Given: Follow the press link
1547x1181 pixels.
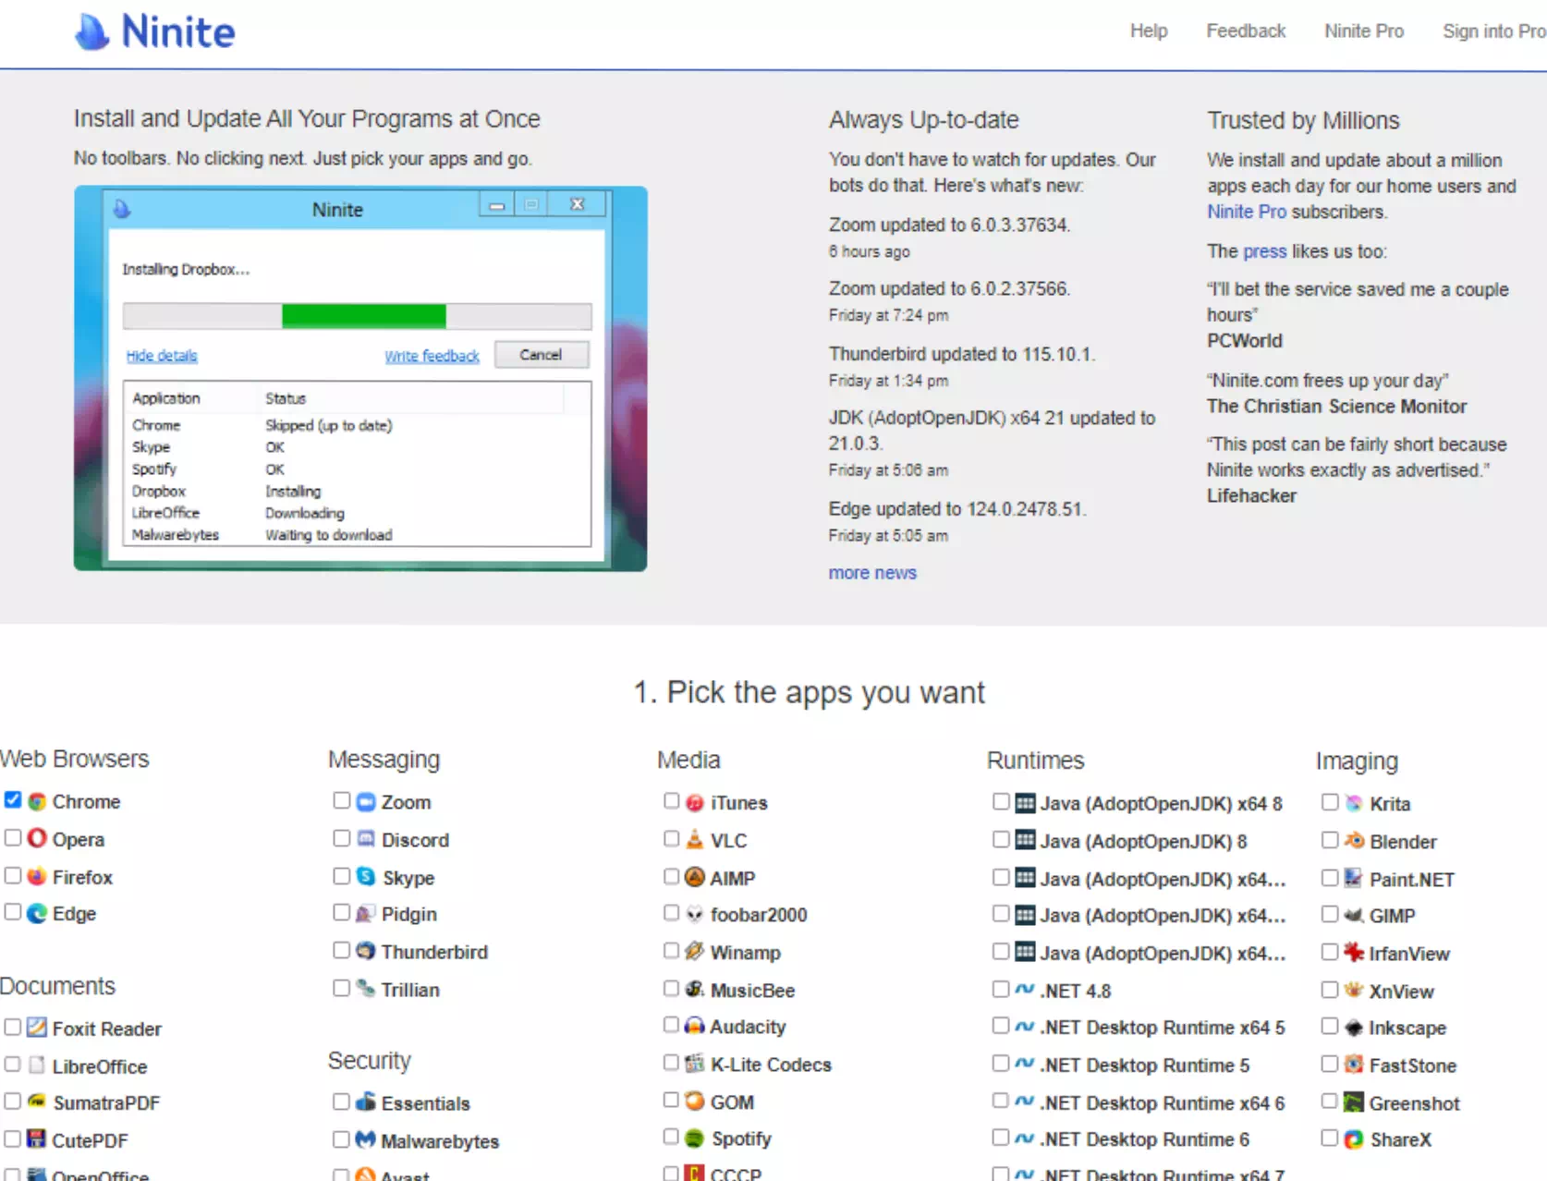Looking at the screenshot, I should [x=1264, y=251].
